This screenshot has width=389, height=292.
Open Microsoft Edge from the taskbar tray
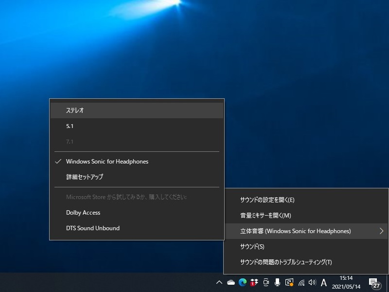(x=243, y=282)
